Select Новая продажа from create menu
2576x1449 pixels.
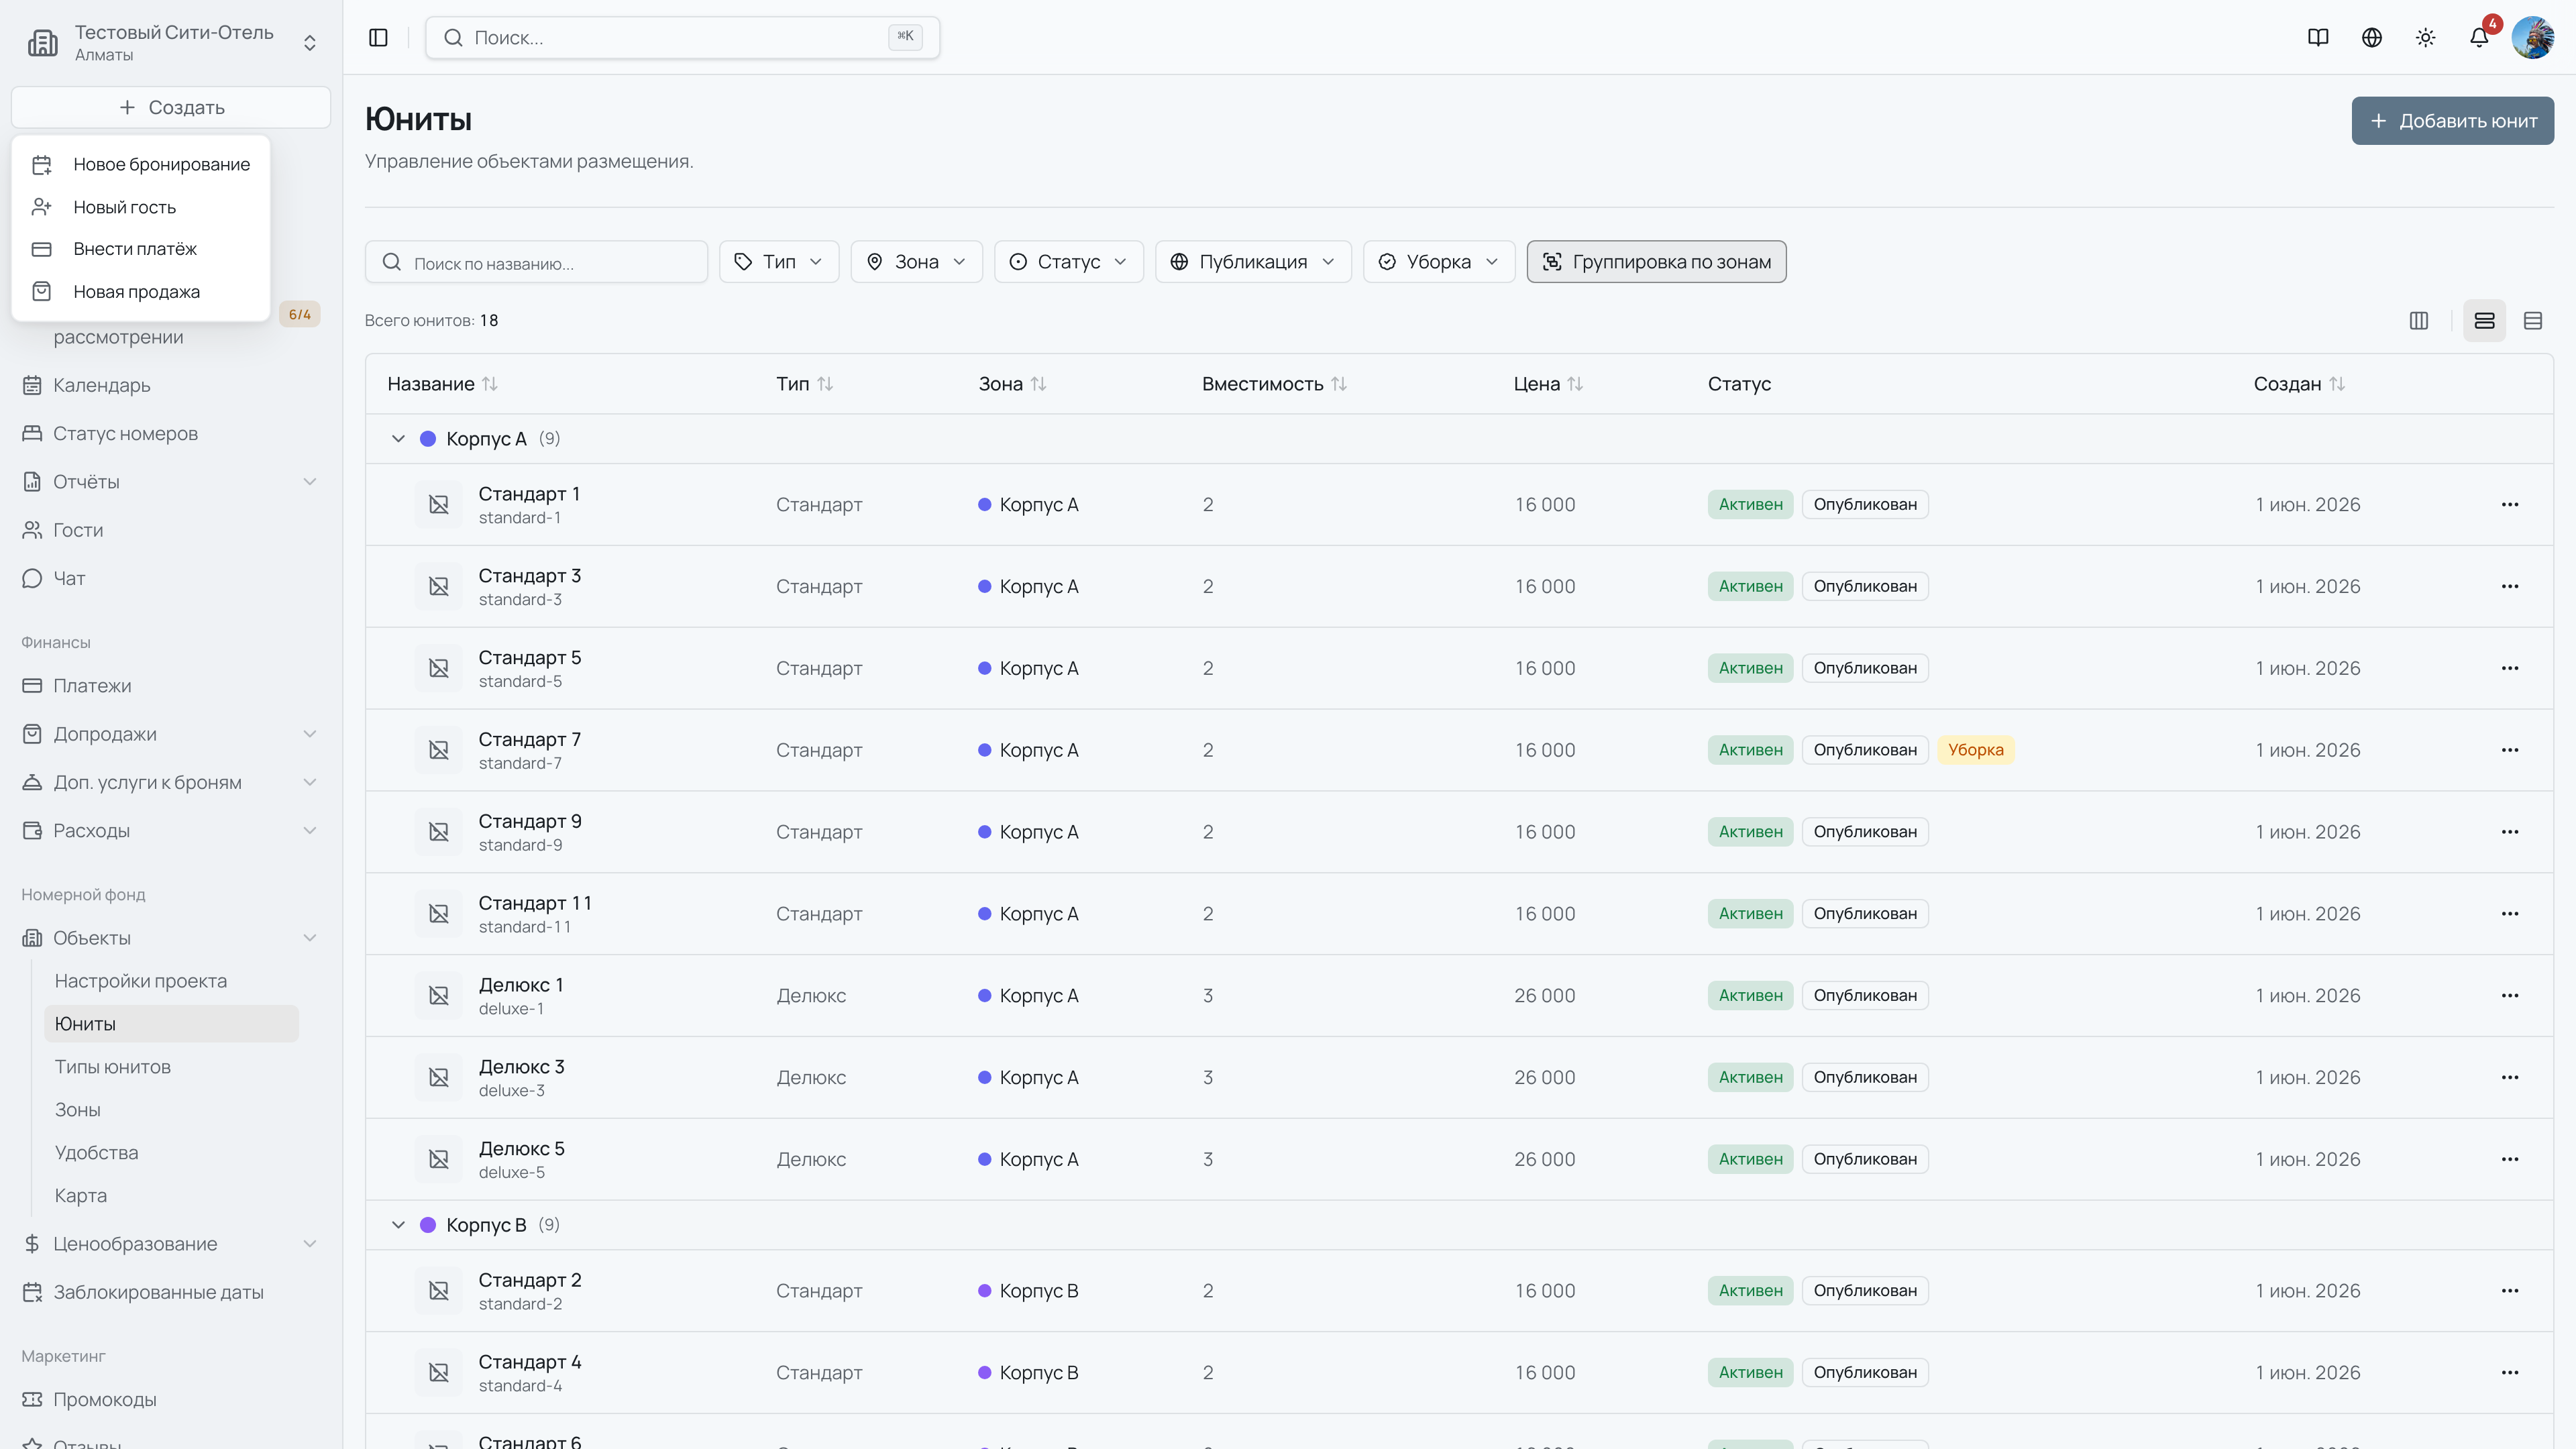point(141,292)
